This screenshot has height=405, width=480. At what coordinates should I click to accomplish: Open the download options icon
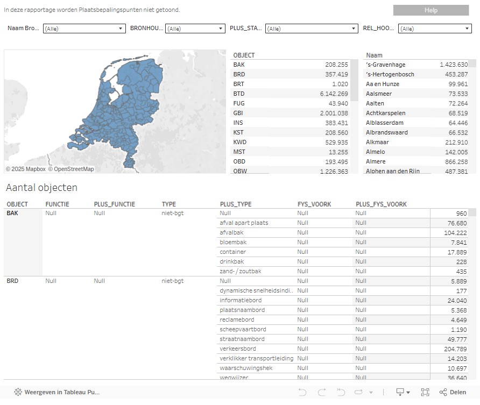(403, 392)
